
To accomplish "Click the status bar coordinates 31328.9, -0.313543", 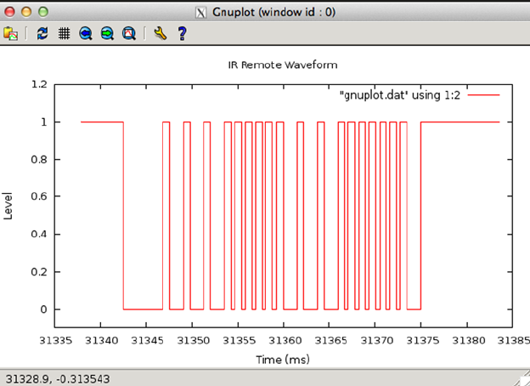I will (x=58, y=379).
